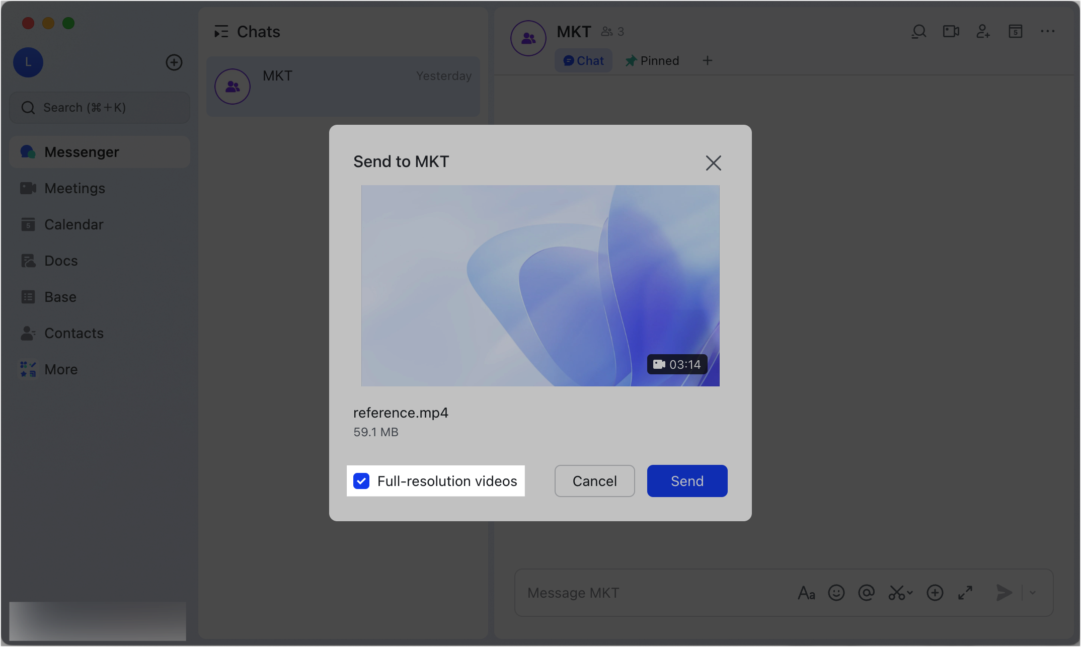
Task: Collapse the Chats list panel icon
Action: [221, 32]
